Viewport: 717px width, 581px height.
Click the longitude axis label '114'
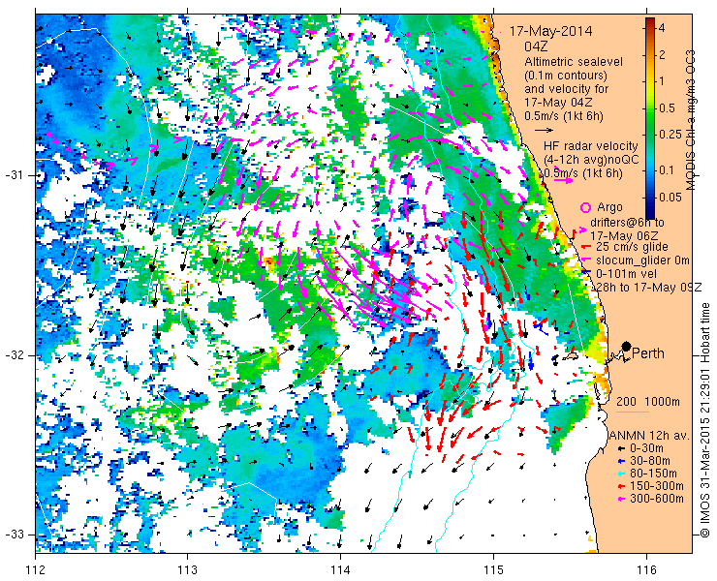click(341, 570)
